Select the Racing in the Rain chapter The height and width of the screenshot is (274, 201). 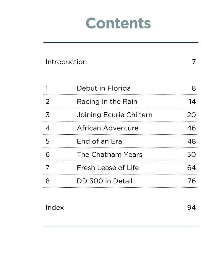point(107,101)
